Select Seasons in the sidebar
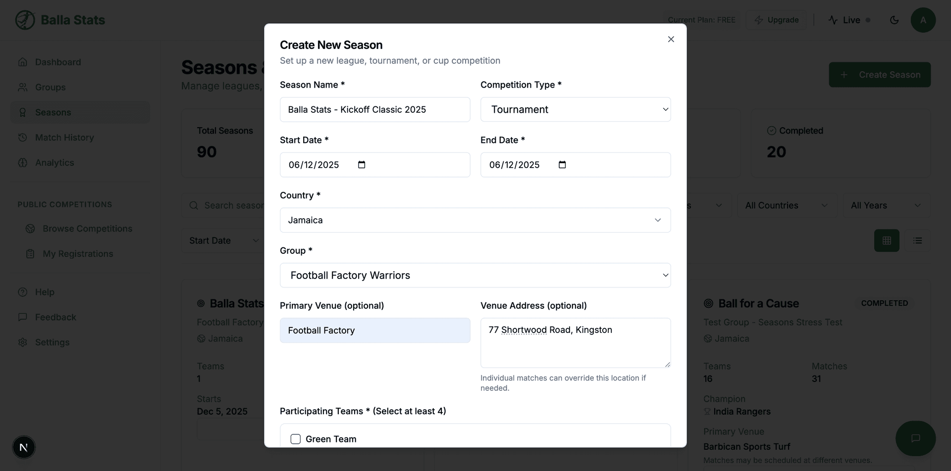This screenshot has width=951, height=471. [x=52, y=112]
